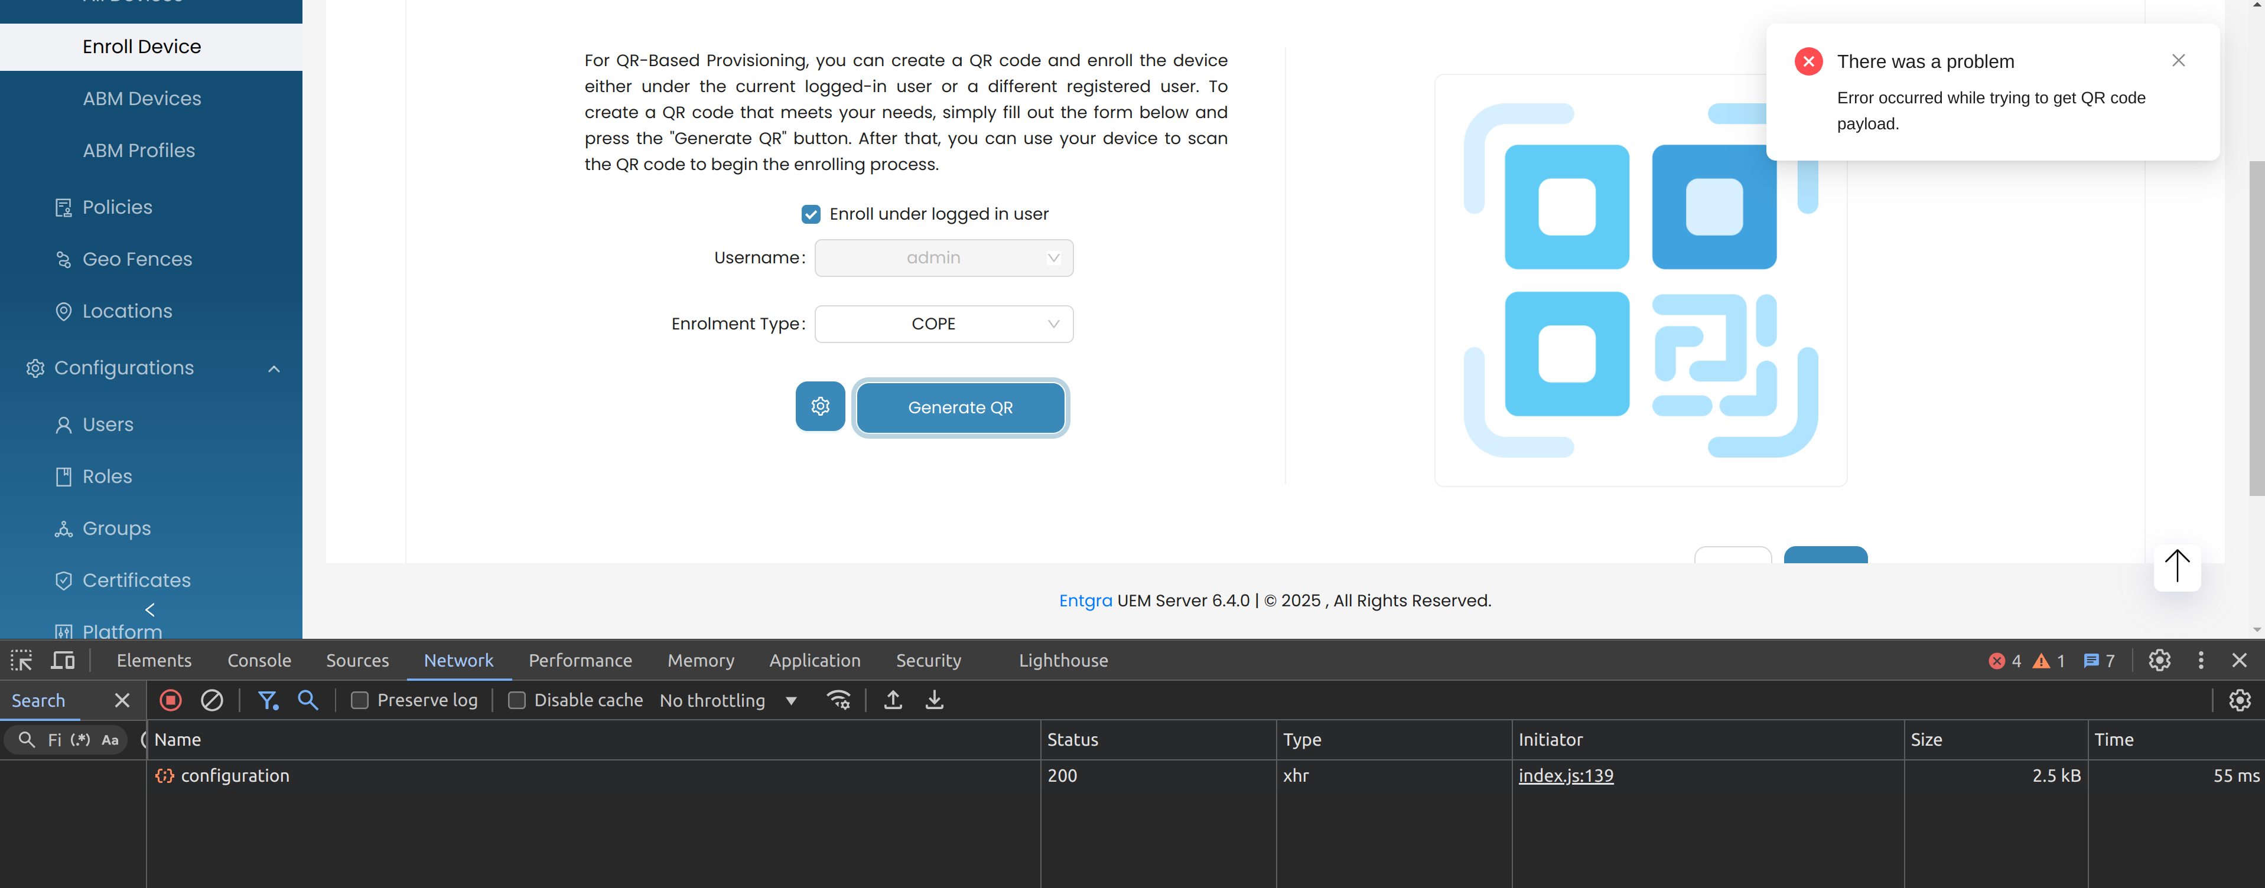Click the Policies icon in sidebar
Screen dimensions: 2265x888
coord(63,208)
